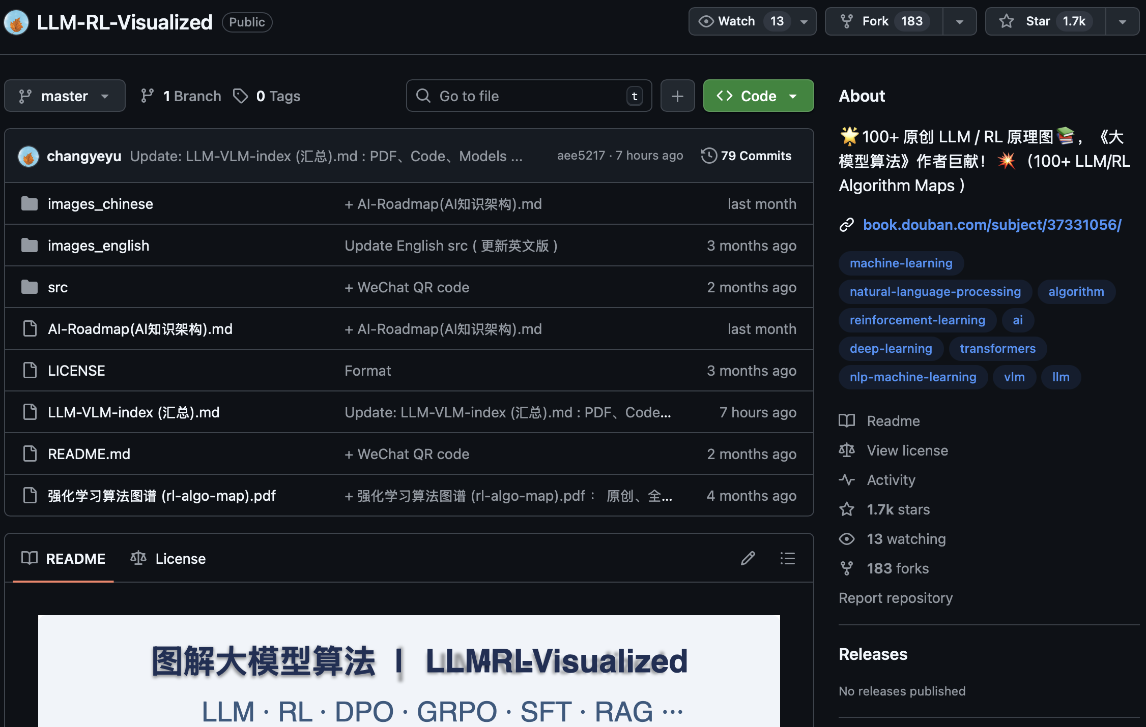
Task: Click the images_chinese folder icon
Action: [30, 204]
